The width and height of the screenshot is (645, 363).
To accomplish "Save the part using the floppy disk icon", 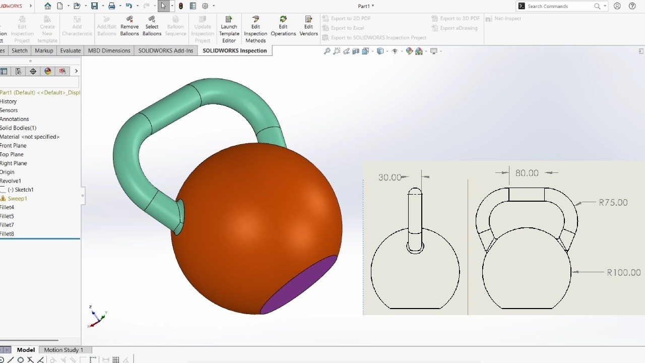I will pyautogui.click(x=94, y=6).
